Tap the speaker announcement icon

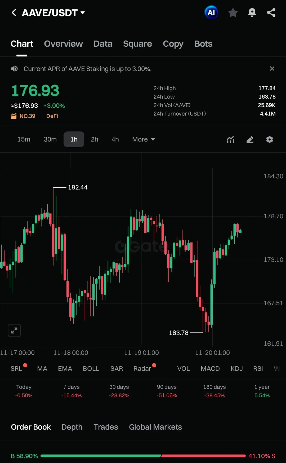pos(14,69)
